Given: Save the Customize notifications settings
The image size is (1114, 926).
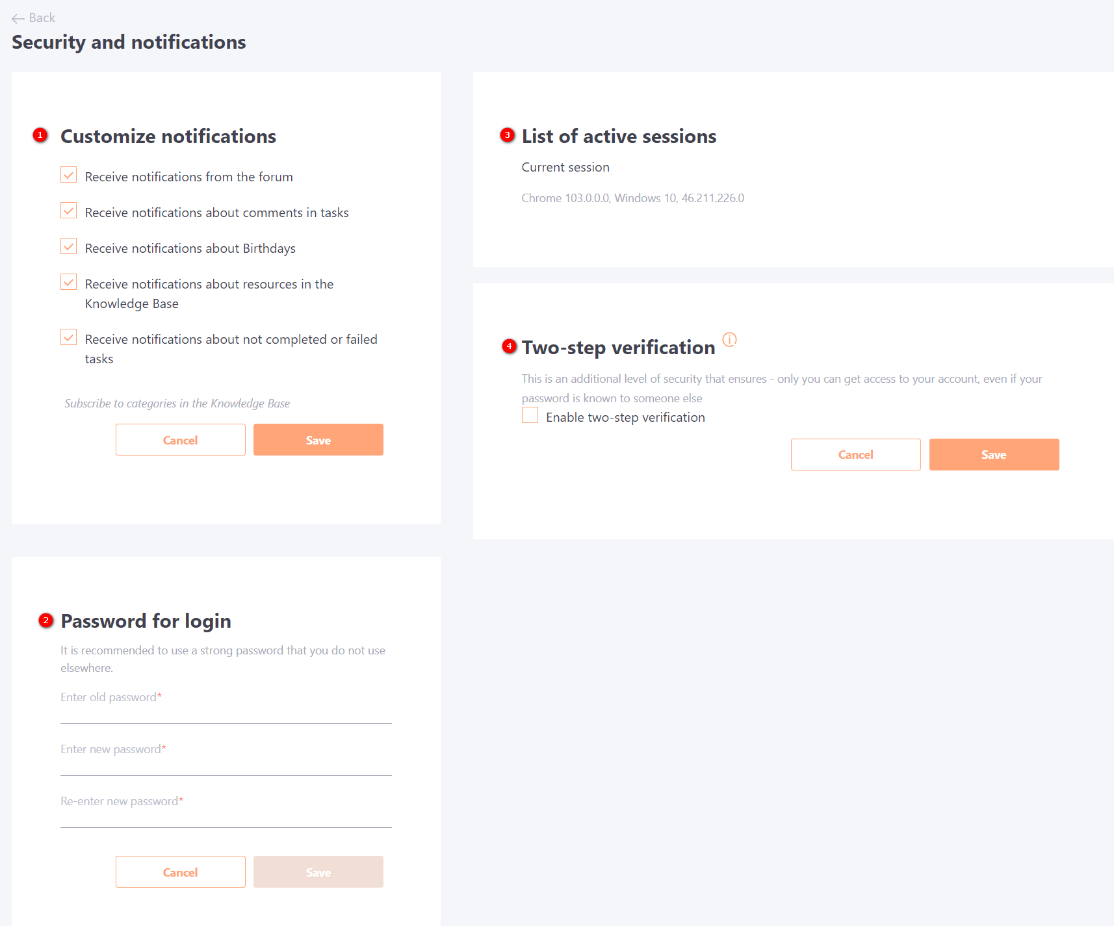Looking at the screenshot, I should (318, 440).
